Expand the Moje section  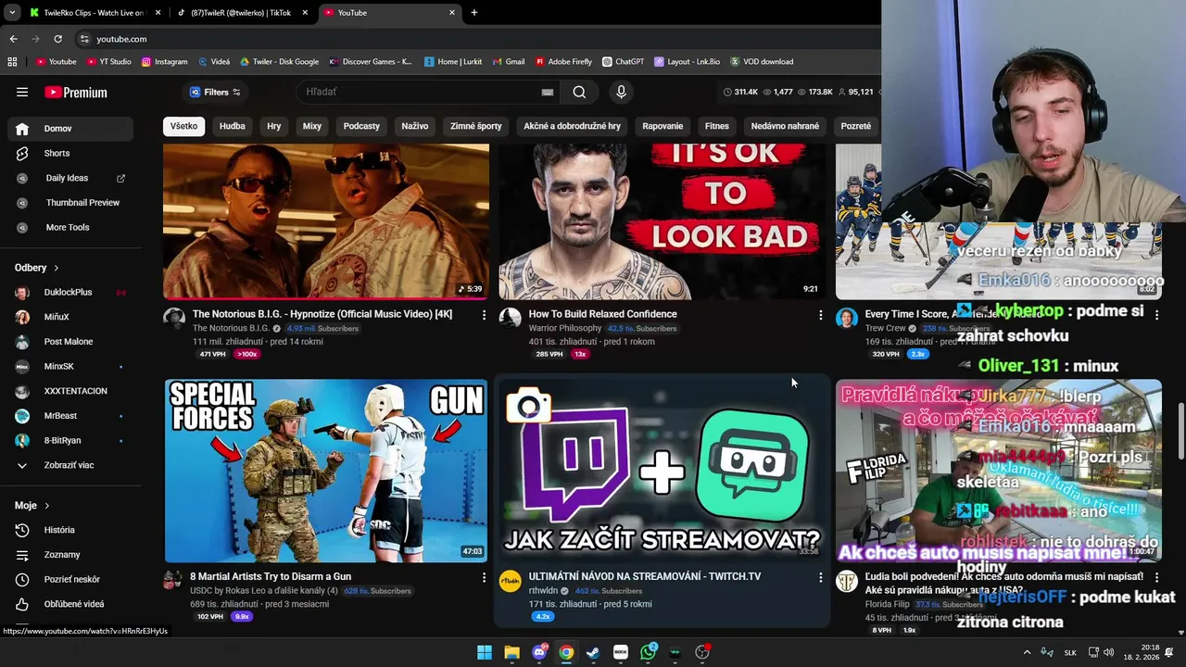coord(32,506)
